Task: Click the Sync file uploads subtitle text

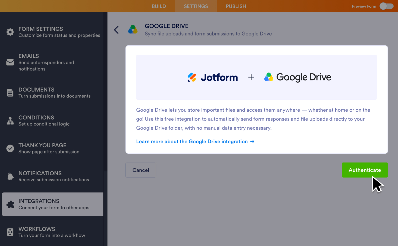Action: 208,34
